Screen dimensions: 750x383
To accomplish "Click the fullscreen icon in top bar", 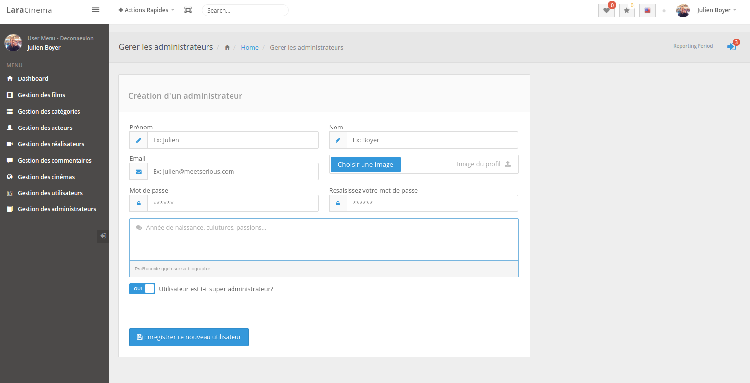I will coord(188,10).
